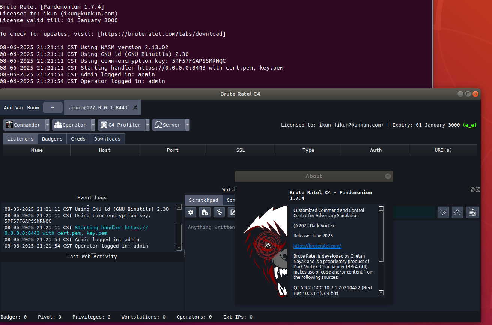Open the Qt 6.3.2 link in About
The image size is (492, 325).
333,290
